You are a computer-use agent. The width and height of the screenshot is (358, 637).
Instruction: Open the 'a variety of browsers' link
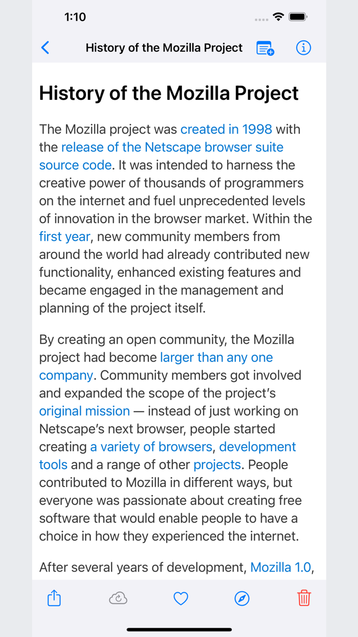[x=151, y=447]
